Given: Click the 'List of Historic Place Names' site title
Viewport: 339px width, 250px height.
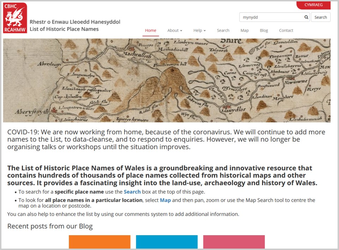Looking at the screenshot, I should [x=64, y=29].
